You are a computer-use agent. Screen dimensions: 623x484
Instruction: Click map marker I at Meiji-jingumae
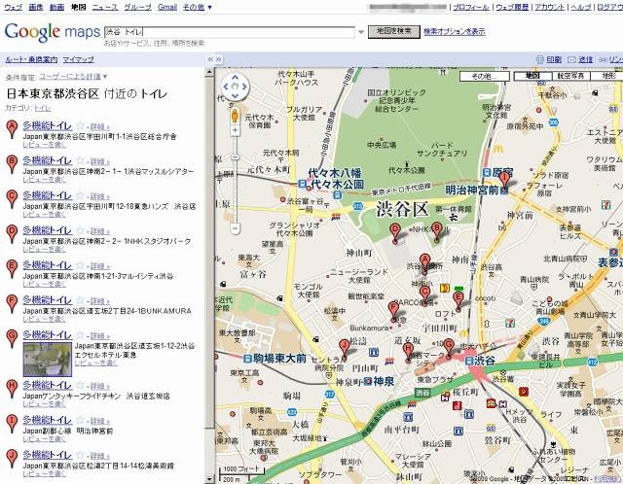pyautogui.click(x=504, y=182)
